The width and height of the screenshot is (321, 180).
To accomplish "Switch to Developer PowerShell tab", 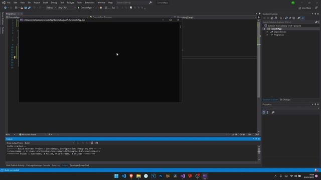I will pos(79,165).
